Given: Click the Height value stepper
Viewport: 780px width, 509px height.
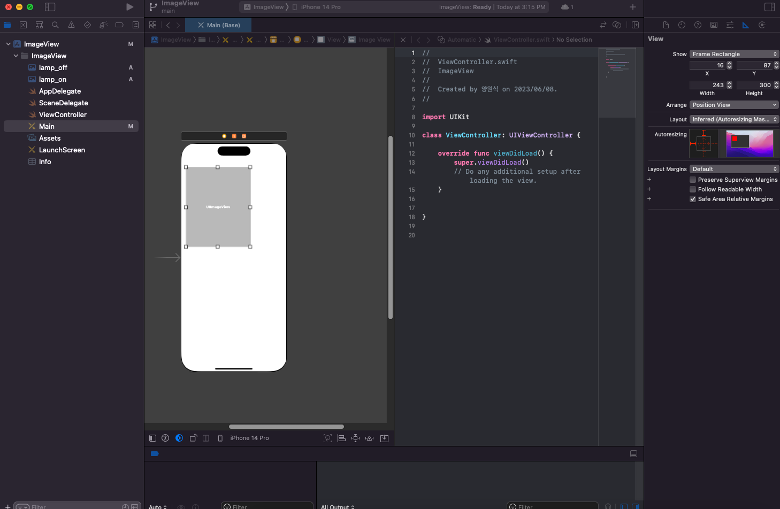Looking at the screenshot, I should [776, 85].
